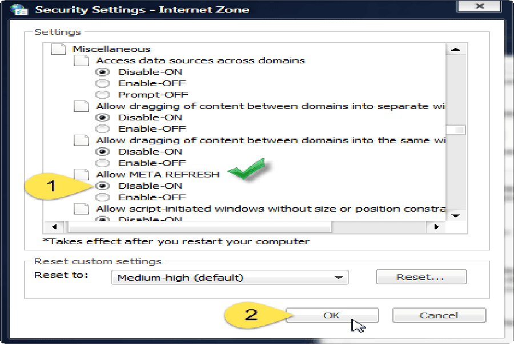Click the horizontal scroll right arrow
Image resolution: width=514 pixels, height=344 pixels.
(436, 227)
